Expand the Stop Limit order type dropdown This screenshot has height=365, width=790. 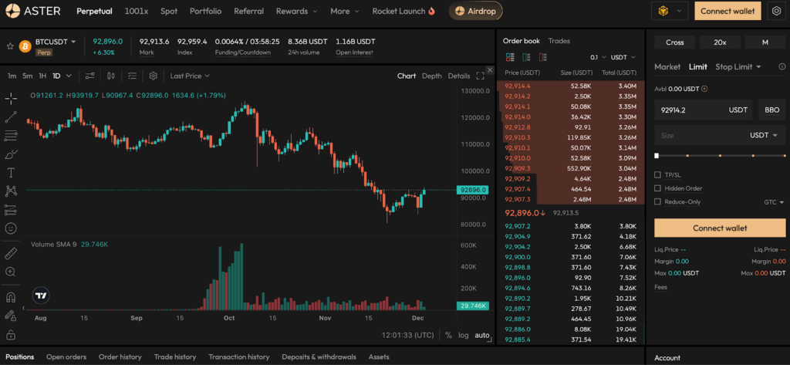click(x=738, y=66)
